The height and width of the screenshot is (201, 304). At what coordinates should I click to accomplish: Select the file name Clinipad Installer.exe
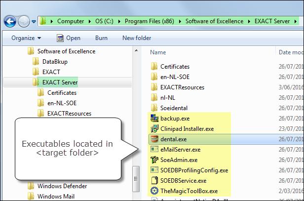[187, 129]
